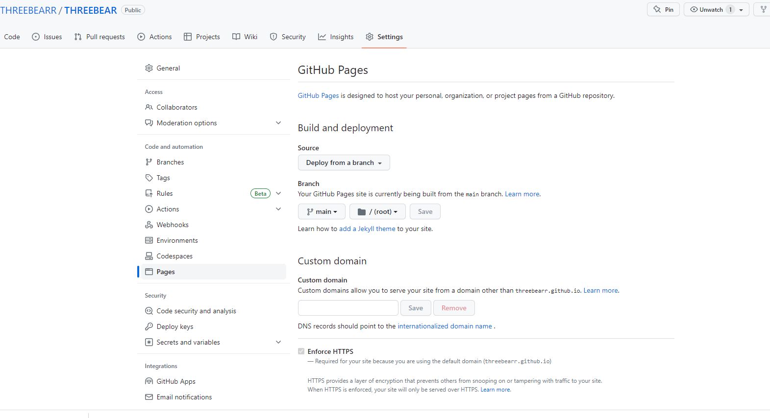Open the Projects tab
770x418 pixels.
click(202, 37)
